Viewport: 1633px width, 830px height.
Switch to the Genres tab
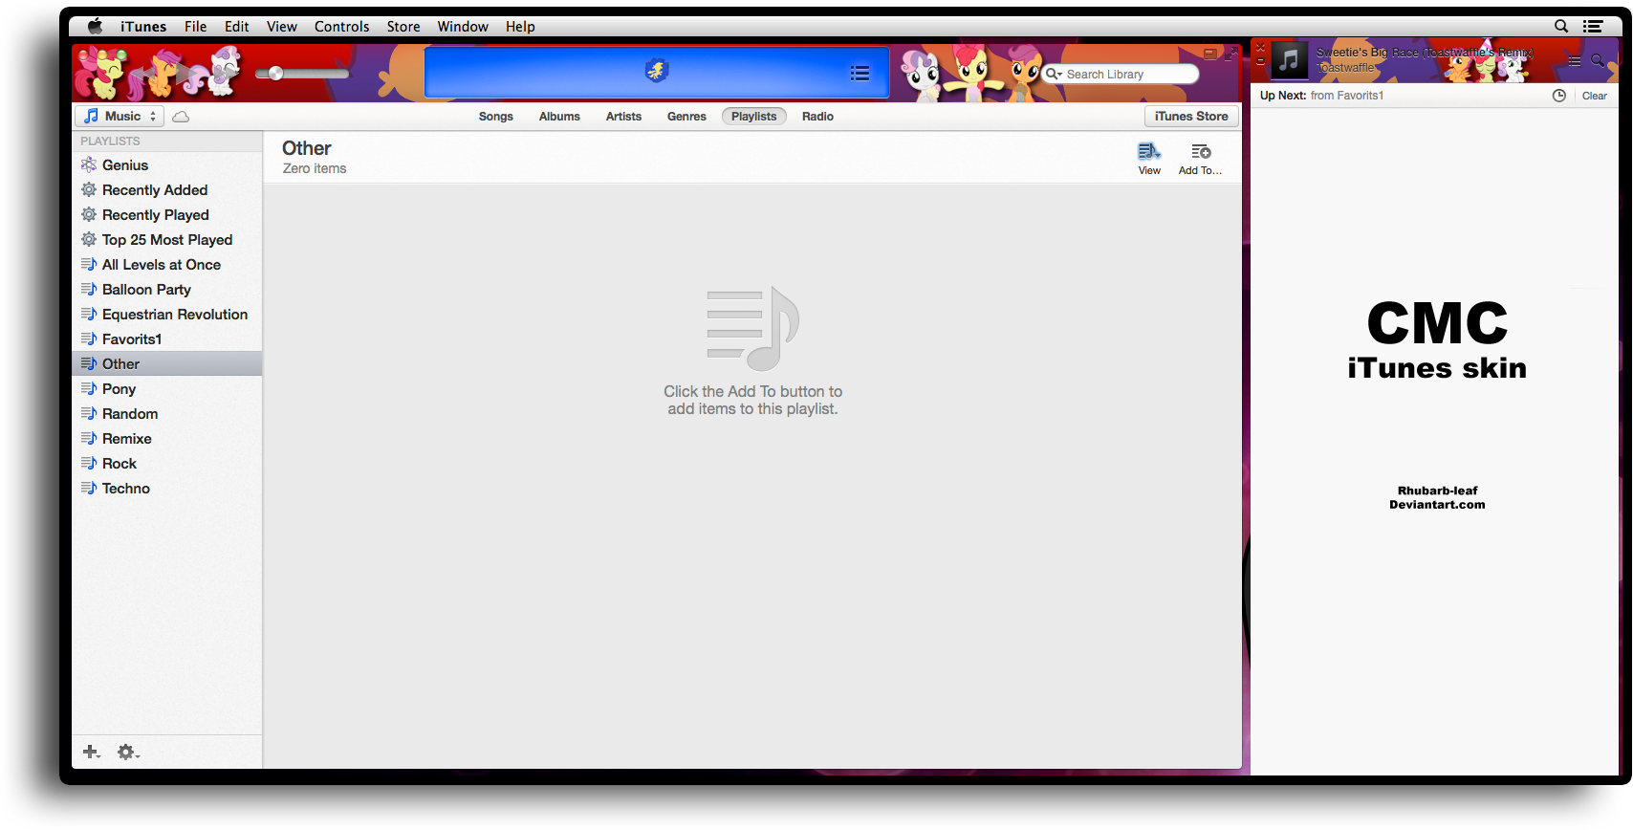coord(686,117)
